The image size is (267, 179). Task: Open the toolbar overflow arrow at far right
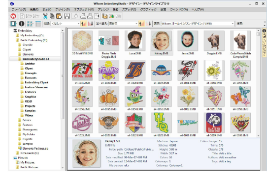pos(265,26)
